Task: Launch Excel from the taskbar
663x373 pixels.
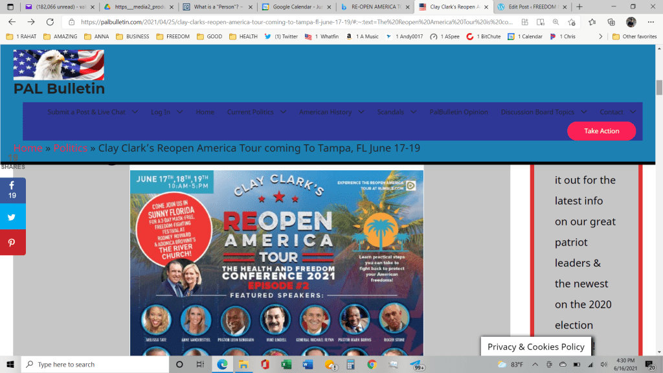Action: (286, 364)
